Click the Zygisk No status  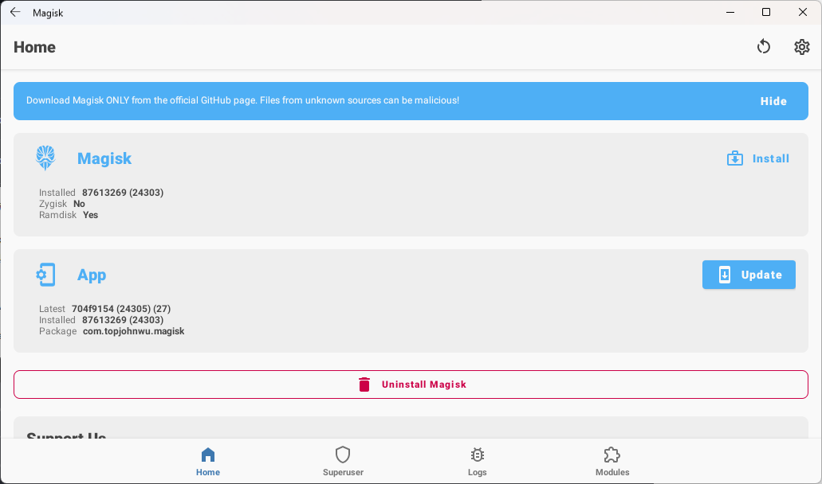click(62, 204)
